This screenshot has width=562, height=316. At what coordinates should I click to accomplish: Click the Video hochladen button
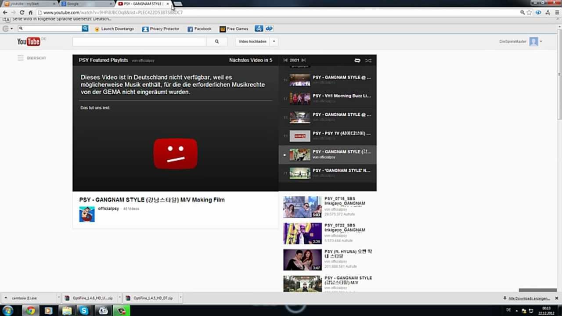tap(252, 41)
